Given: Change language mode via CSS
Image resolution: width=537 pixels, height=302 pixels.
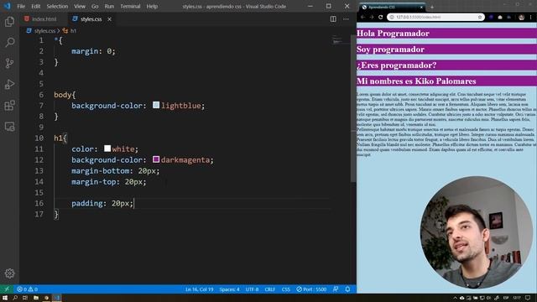Looking at the screenshot, I should (x=286, y=289).
